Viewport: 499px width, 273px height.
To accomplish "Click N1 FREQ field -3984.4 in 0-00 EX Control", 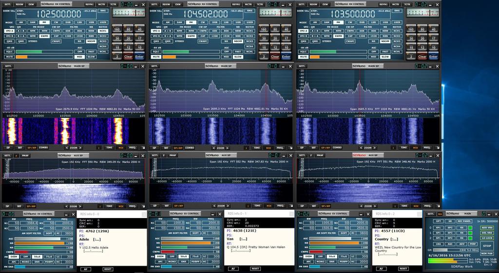I will point(29,223).
